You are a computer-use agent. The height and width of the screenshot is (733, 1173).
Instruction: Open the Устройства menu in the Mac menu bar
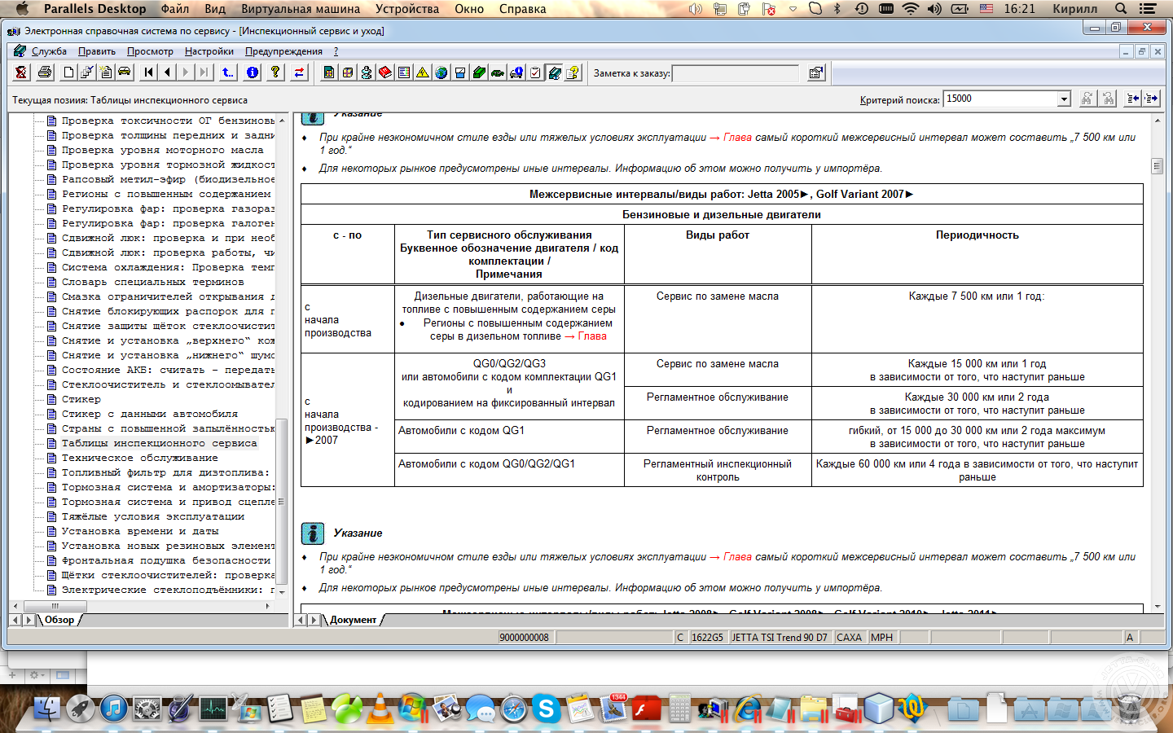(407, 9)
